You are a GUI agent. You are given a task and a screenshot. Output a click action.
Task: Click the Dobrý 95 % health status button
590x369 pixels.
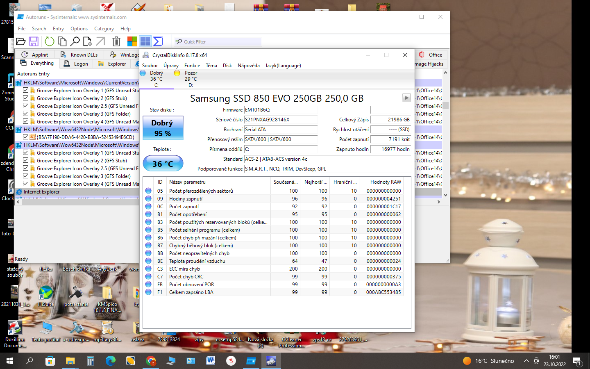tap(163, 128)
